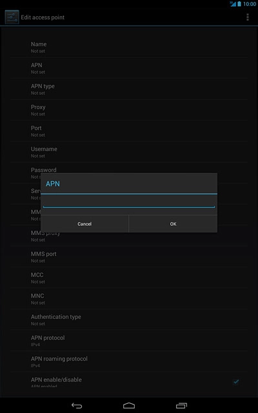
Task: Cancel the APN dialog
Action: click(84, 224)
